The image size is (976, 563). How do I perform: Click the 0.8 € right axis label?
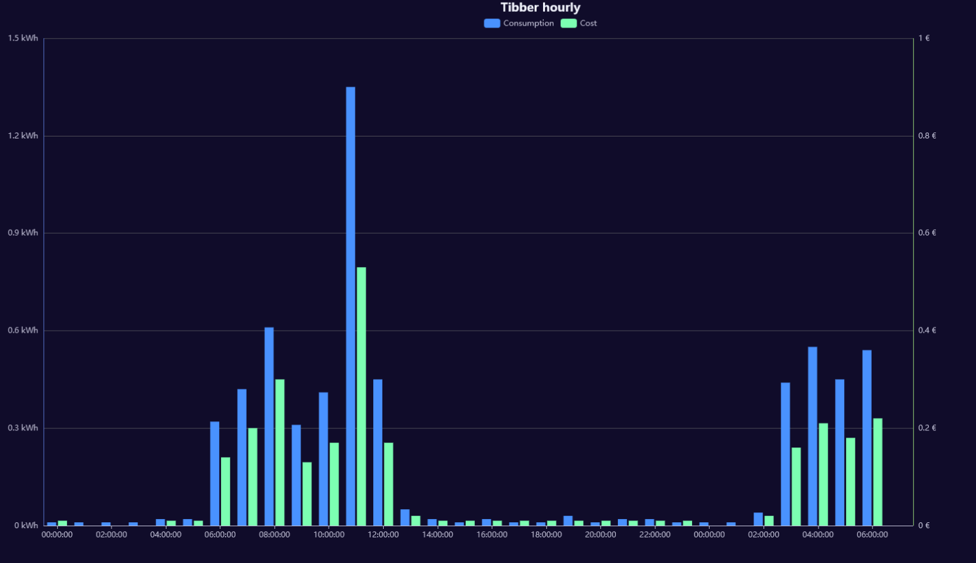927,136
